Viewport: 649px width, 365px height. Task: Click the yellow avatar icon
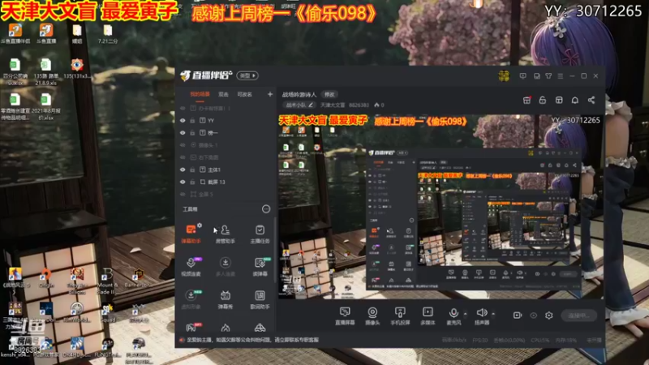coord(504,75)
